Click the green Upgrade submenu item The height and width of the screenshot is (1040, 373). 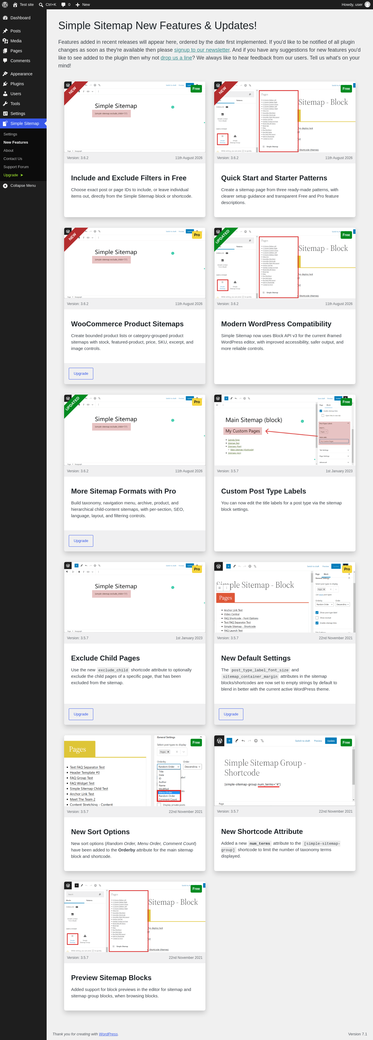[13, 175]
